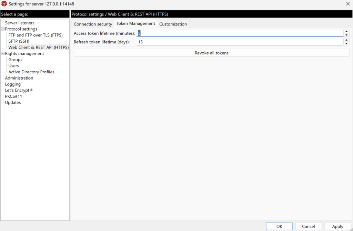Open the Let's Encrypt page
This screenshot has width=353, height=231.
(19, 90)
